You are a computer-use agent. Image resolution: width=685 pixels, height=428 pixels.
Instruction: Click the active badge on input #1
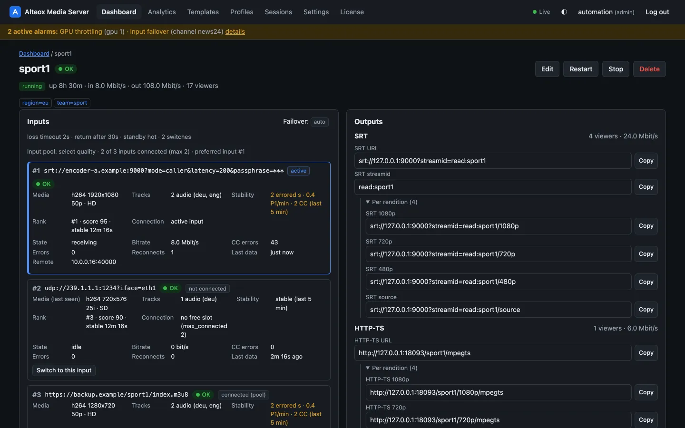298,171
